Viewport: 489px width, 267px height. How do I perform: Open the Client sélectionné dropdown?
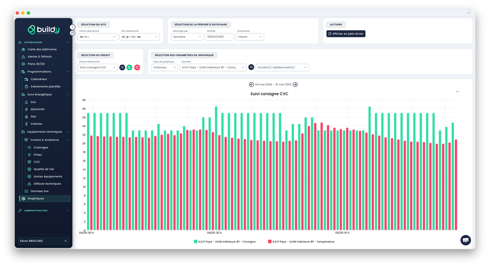click(x=97, y=37)
